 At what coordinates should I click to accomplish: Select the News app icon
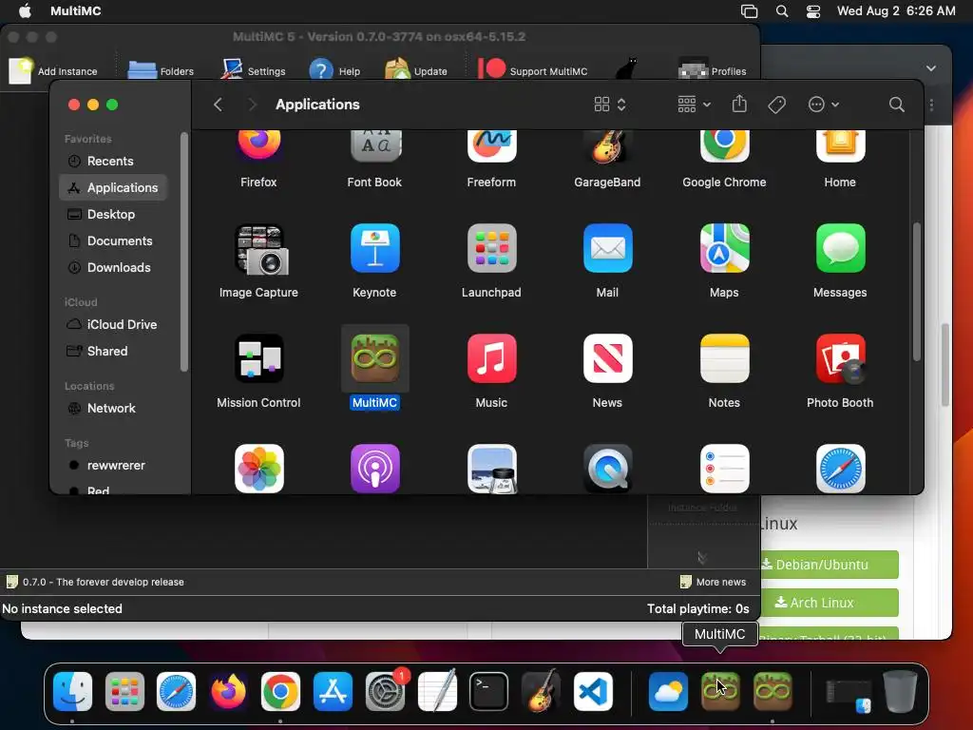607,358
